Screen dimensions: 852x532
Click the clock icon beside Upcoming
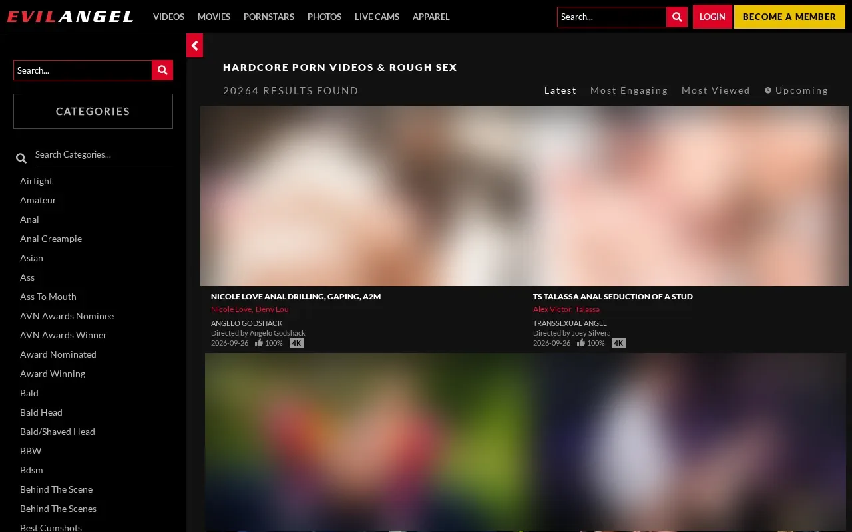pos(768,90)
